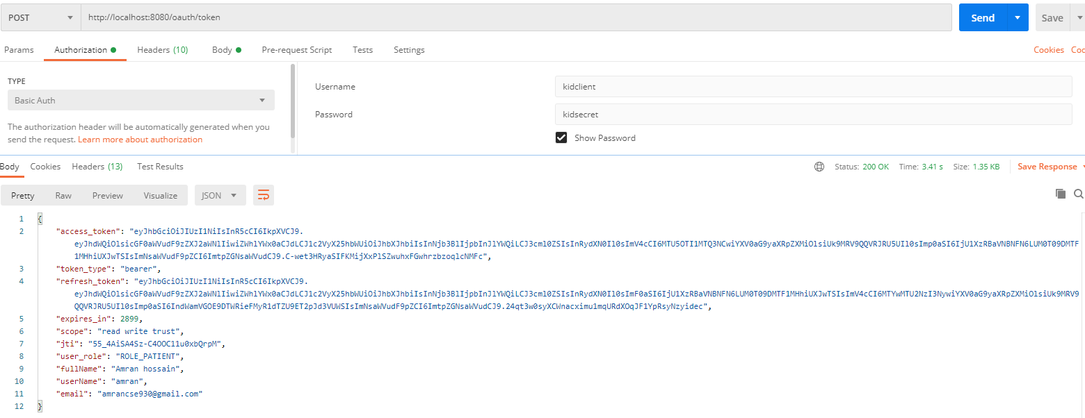1085x418 pixels.
Task: Open the request Headers (10) tab
Action: [x=162, y=50]
